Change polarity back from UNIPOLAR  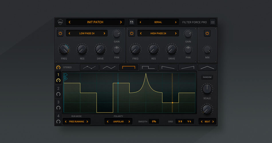pyautogui.click(x=107, y=122)
